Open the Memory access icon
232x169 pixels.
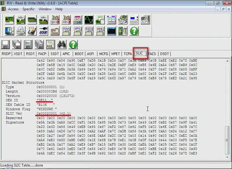[x=32, y=20]
